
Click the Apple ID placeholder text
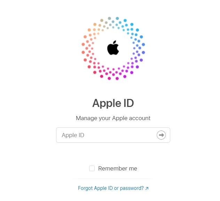coord(73,135)
